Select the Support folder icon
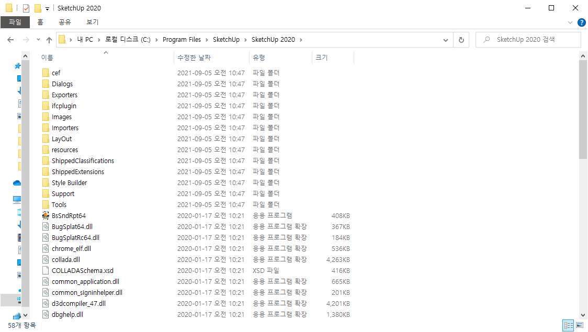Viewport: 588px width, 332px height. [x=46, y=194]
